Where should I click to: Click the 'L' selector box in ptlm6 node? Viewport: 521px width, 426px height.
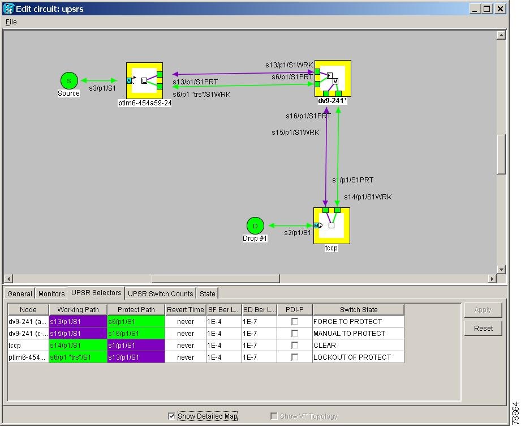tap(144, 80)
